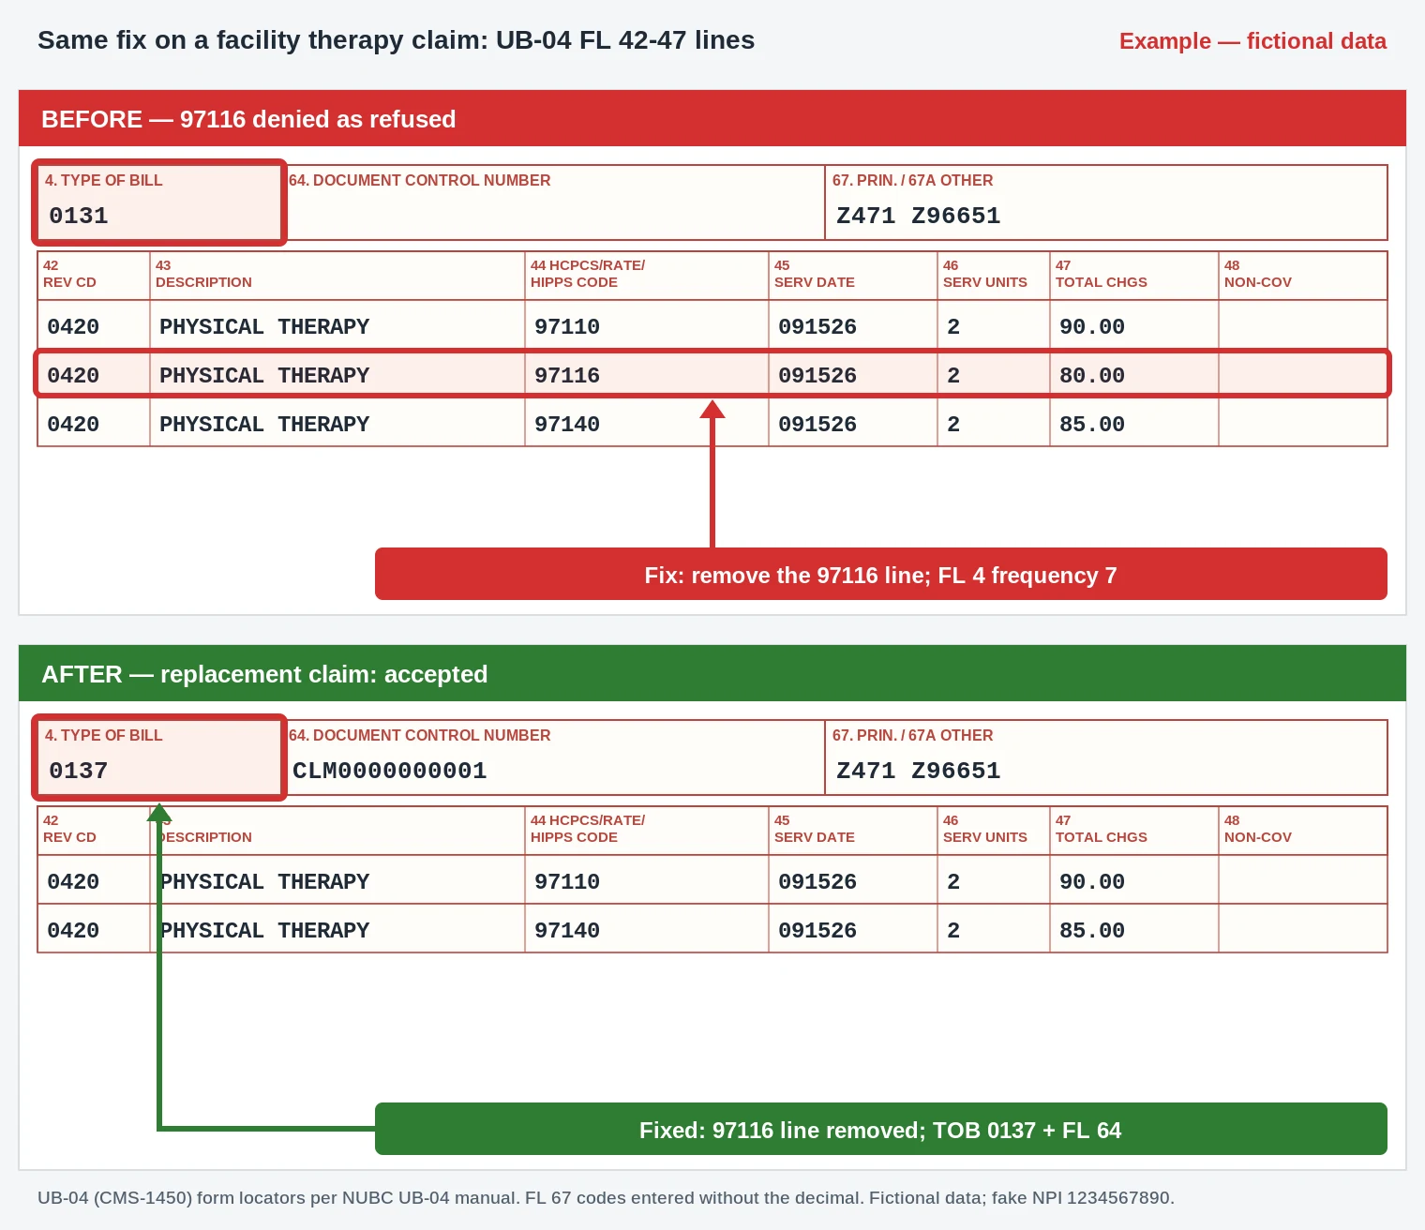Select the 85.00 charge in the BEFORE table
Viewport: 1425px width, 1230px height.
(1092, 425)
